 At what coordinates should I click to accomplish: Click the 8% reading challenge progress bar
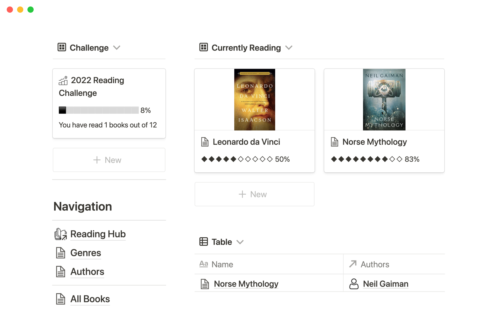click(99, 110)
